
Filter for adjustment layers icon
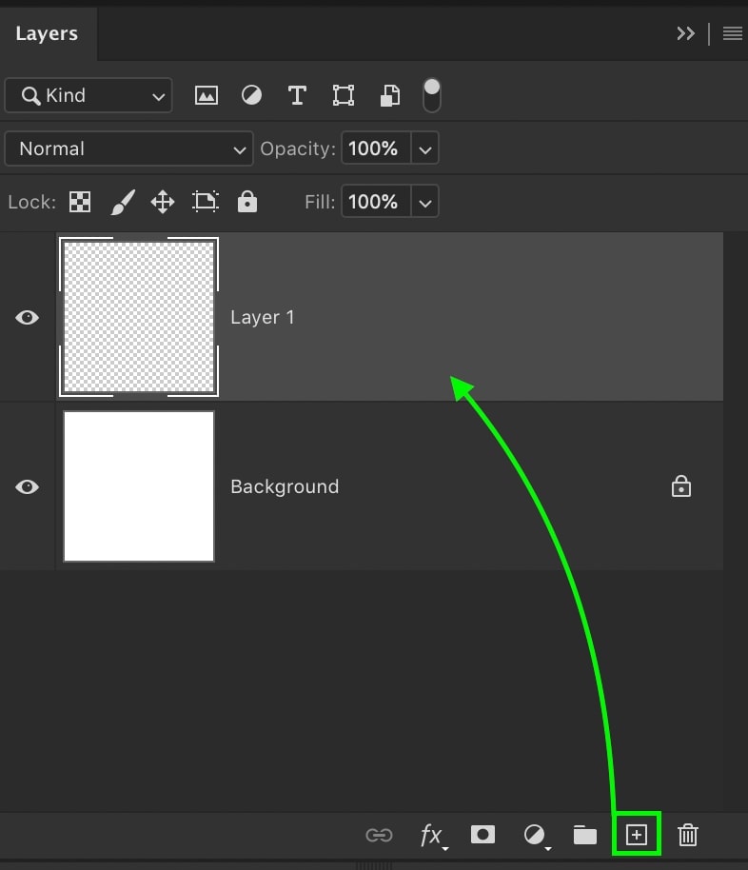pos(251,95)
